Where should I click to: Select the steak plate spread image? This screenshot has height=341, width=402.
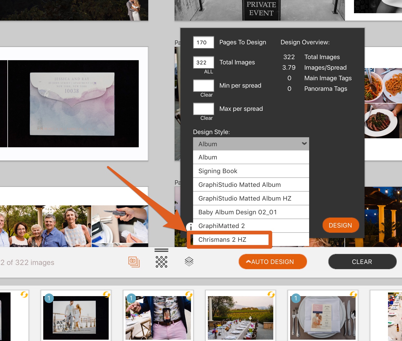coord(383,121)
